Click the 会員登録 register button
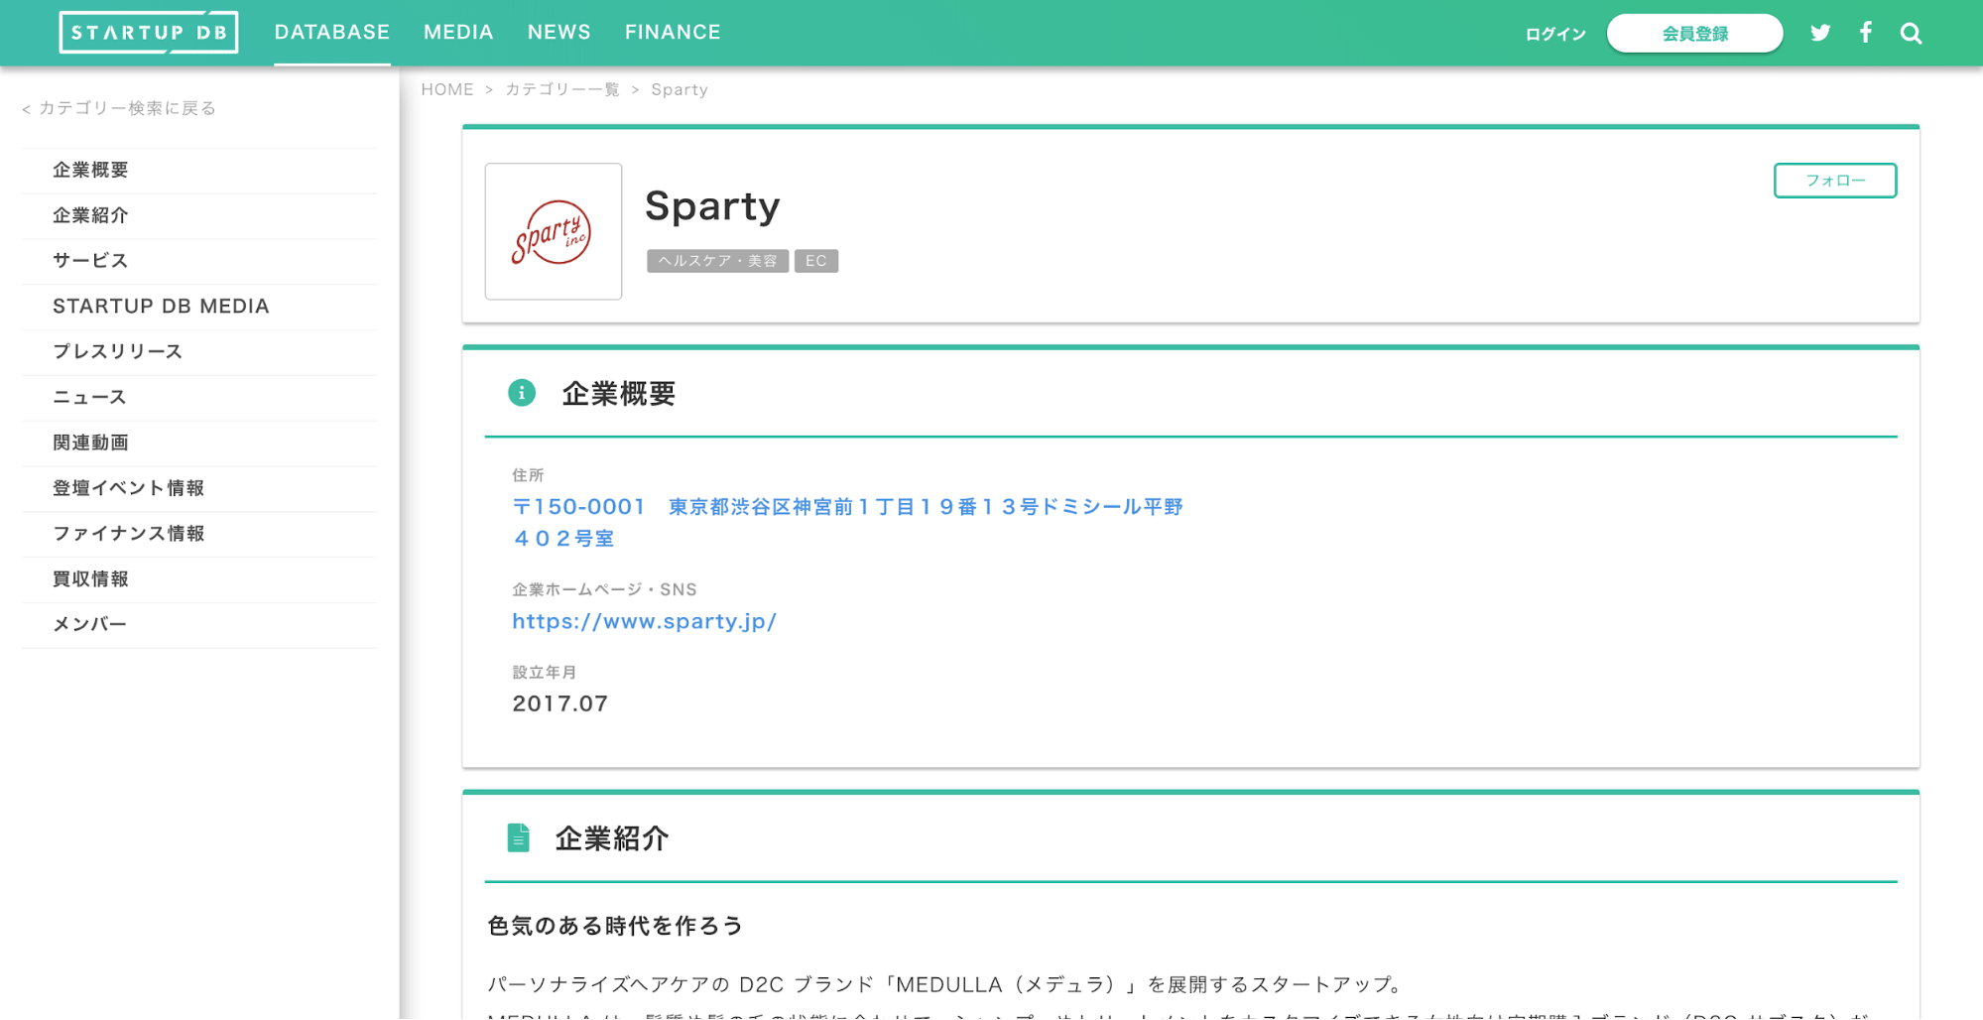This screenshot has height=1020, width=1983. [1694, 33]
